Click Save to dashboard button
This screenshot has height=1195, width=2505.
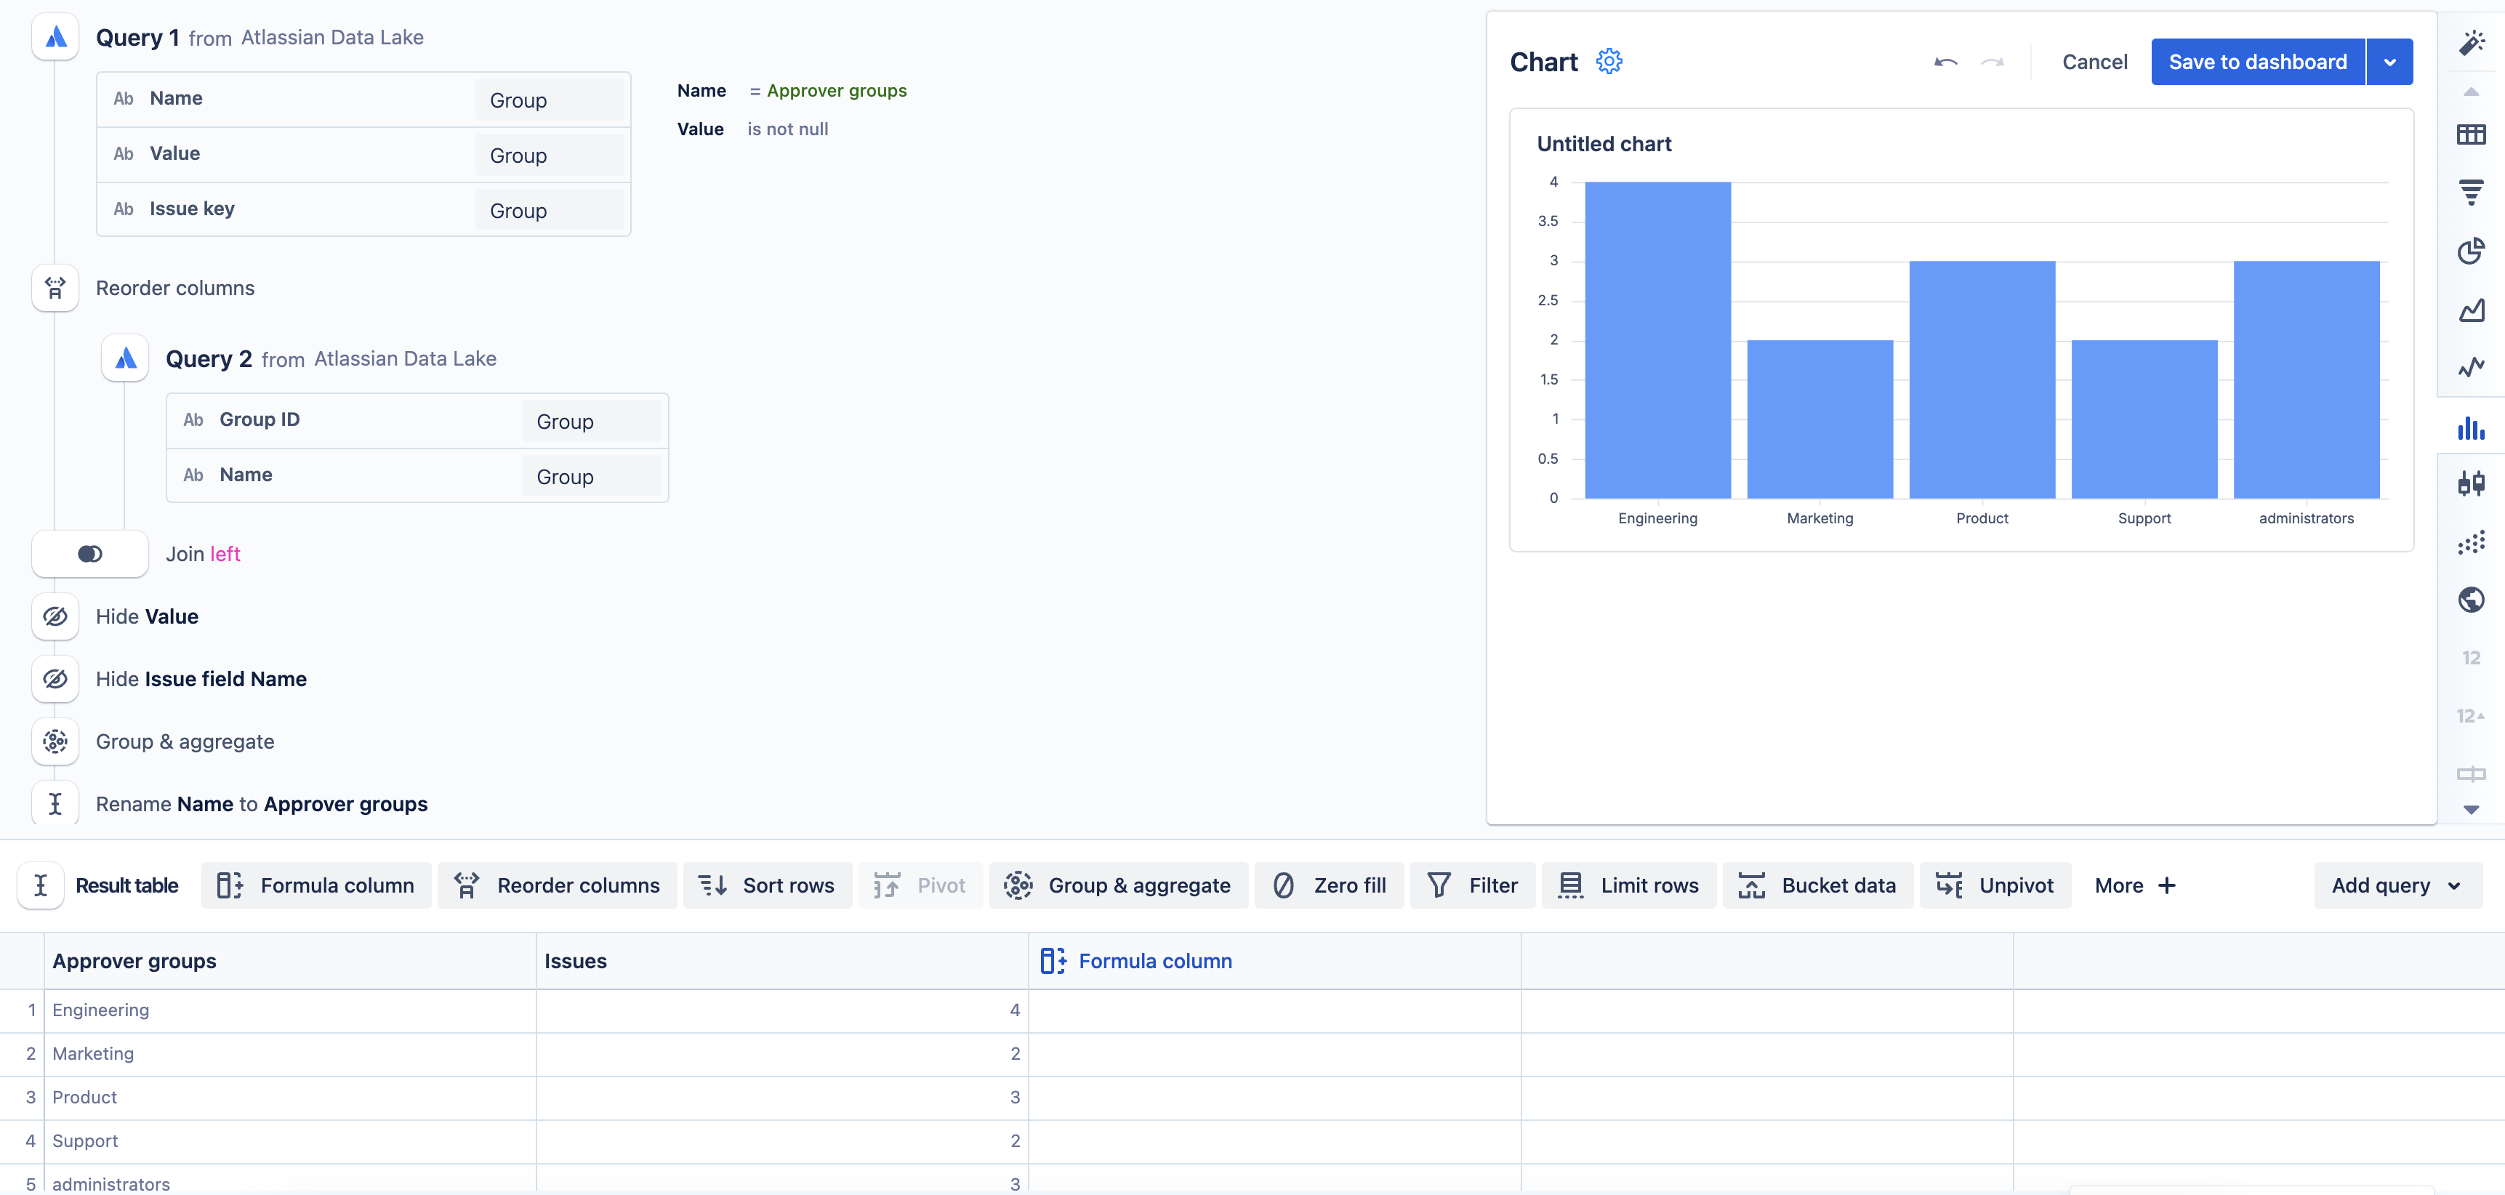[2257, 63]
